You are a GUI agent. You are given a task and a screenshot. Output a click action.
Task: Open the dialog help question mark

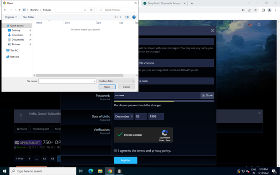tap(134, 17)
